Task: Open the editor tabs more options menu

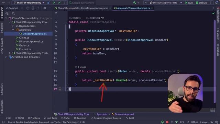Action: (x=213, y=8)
